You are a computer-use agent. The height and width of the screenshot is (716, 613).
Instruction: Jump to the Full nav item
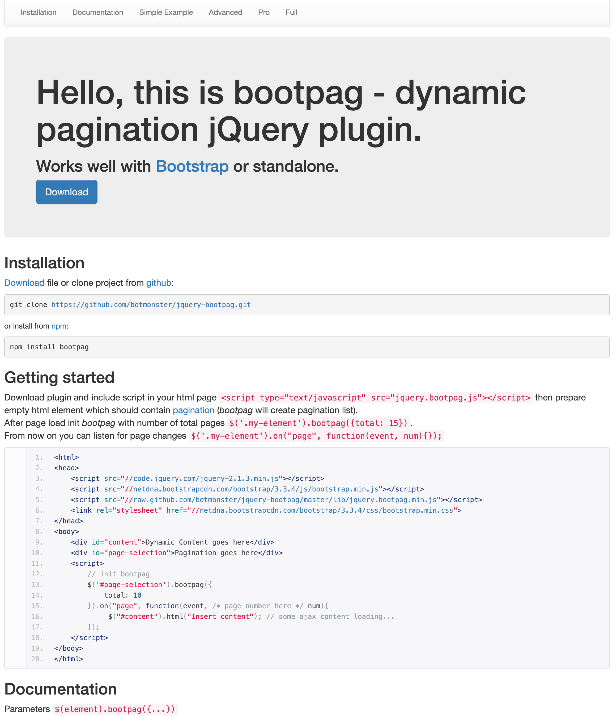(291, 12)
